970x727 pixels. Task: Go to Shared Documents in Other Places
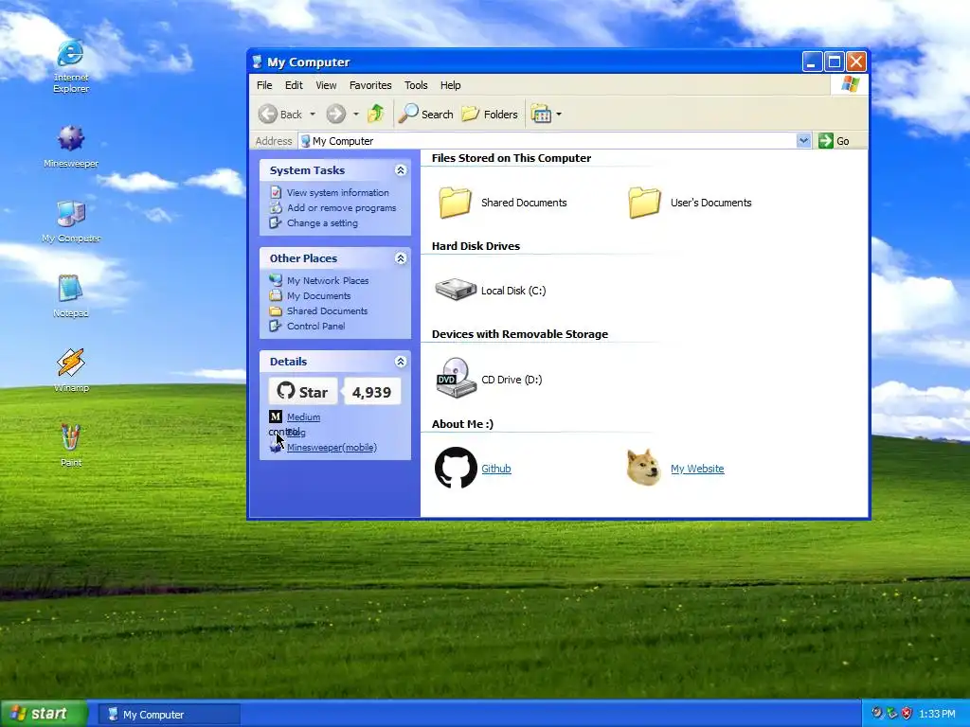click(327, 310)
